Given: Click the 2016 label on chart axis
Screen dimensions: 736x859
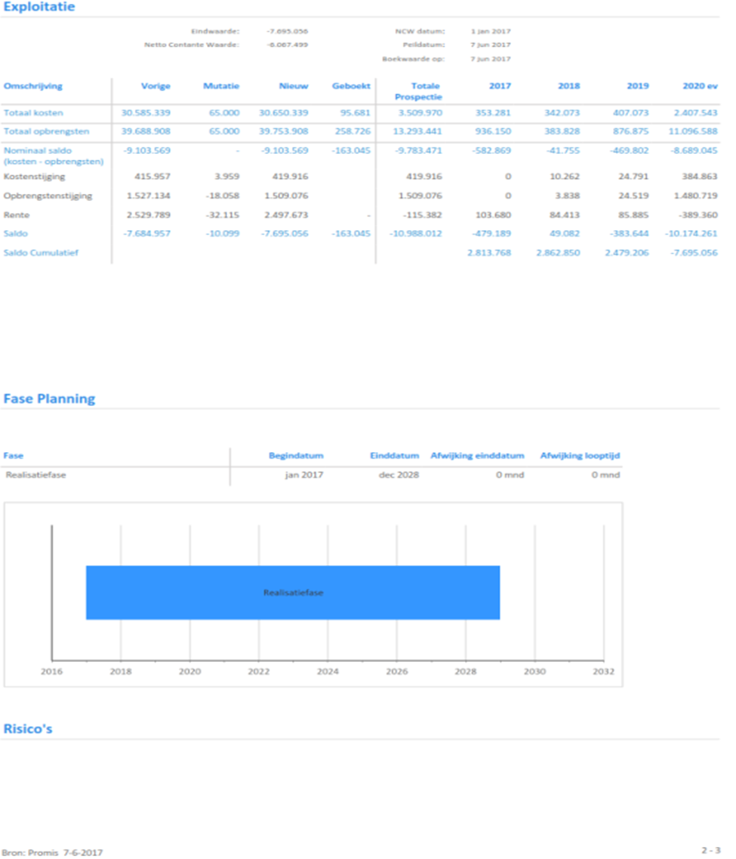Looking at the screenshot, I should tap(51, 672).
